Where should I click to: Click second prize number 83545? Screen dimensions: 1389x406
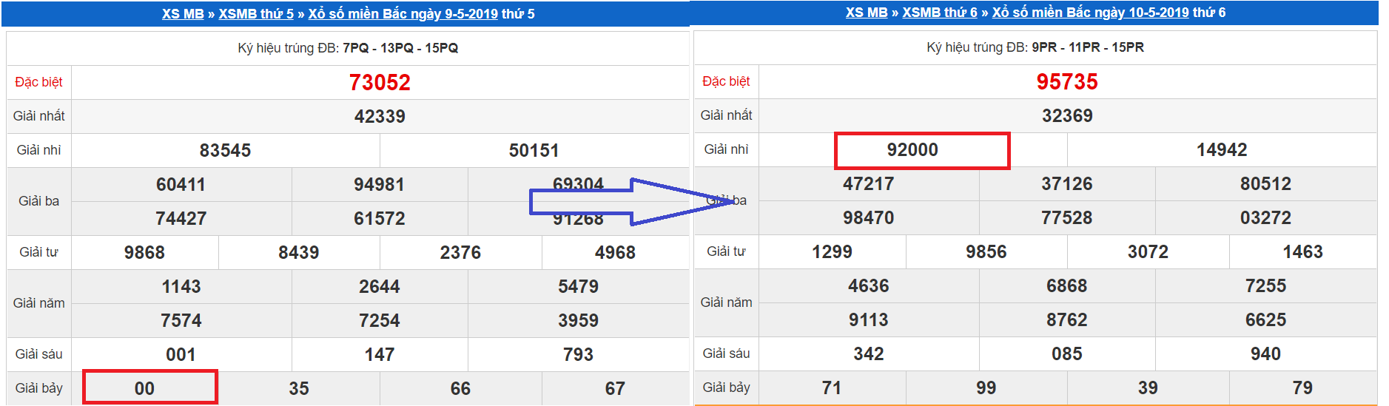click(x=225, y=150)
